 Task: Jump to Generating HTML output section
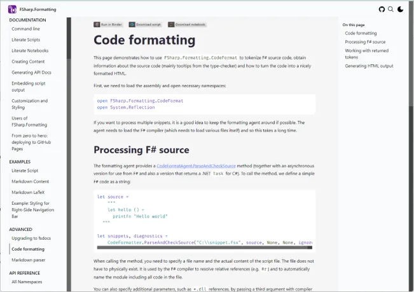coord(369,66)
